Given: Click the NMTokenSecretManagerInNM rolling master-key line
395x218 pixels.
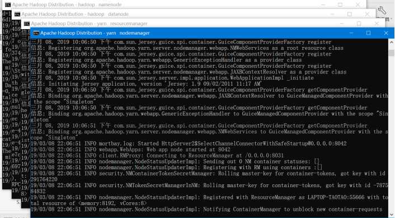Looking at the screenshot, I should click(x=209, y=185).
